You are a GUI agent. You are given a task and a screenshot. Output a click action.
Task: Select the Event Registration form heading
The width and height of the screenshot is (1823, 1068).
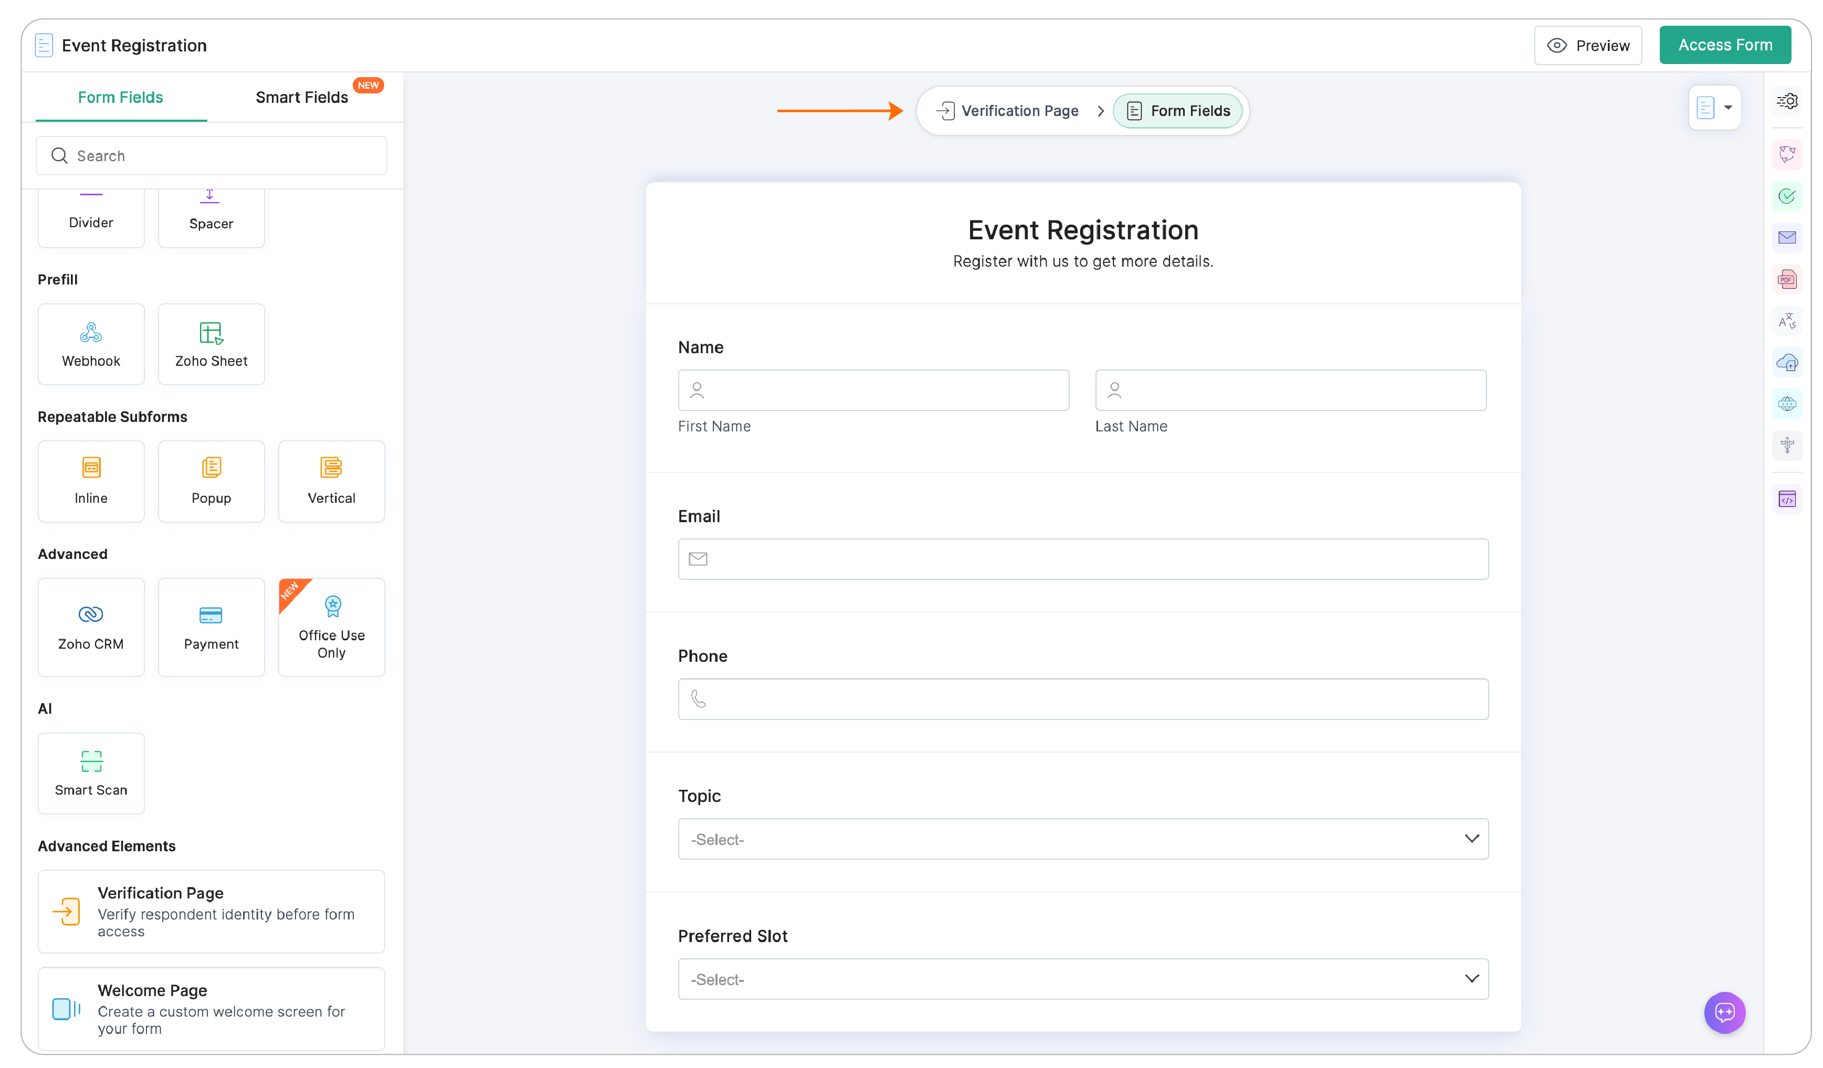pyautogui.click(x=1083, y=230)
